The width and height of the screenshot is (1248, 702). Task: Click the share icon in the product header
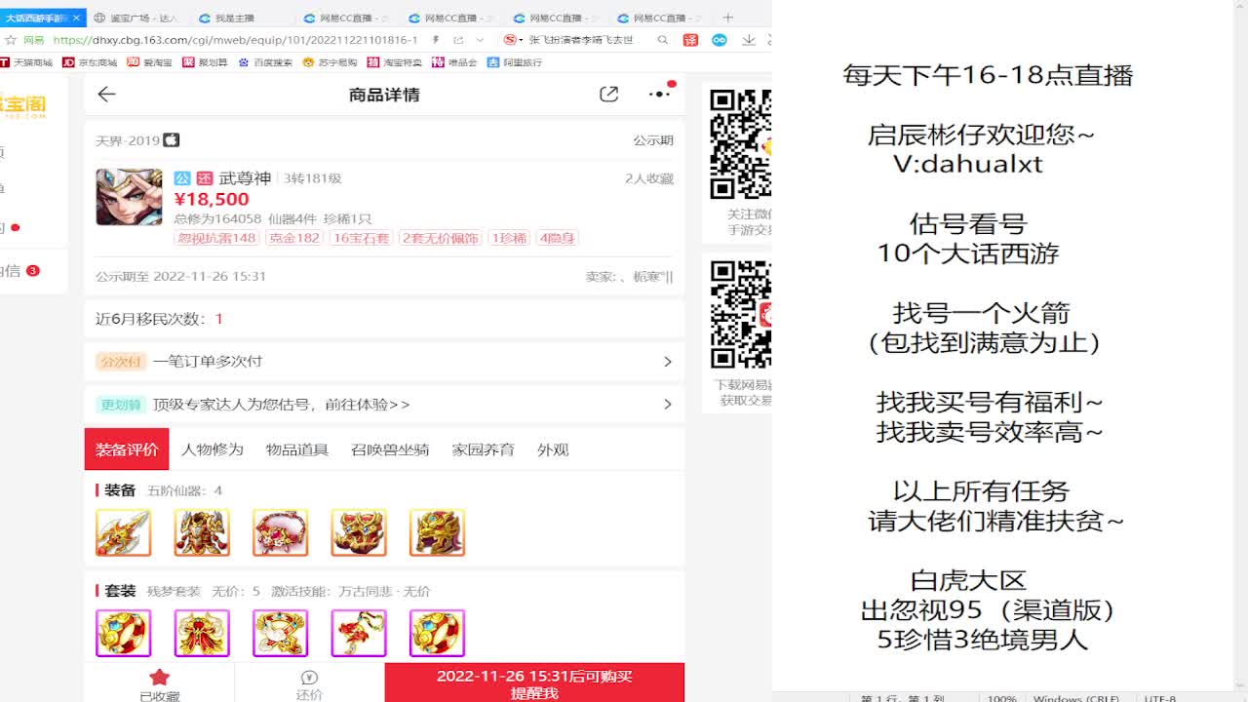(609, 95)
